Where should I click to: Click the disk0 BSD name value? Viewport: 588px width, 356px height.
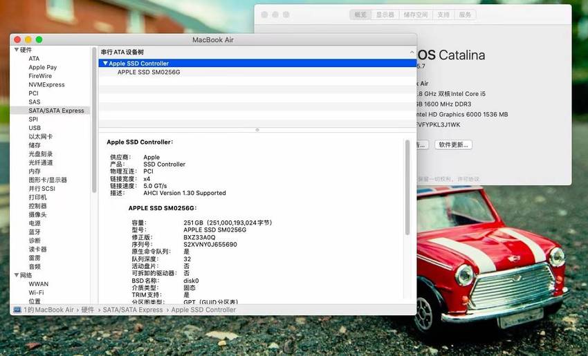tap(191, 281)
